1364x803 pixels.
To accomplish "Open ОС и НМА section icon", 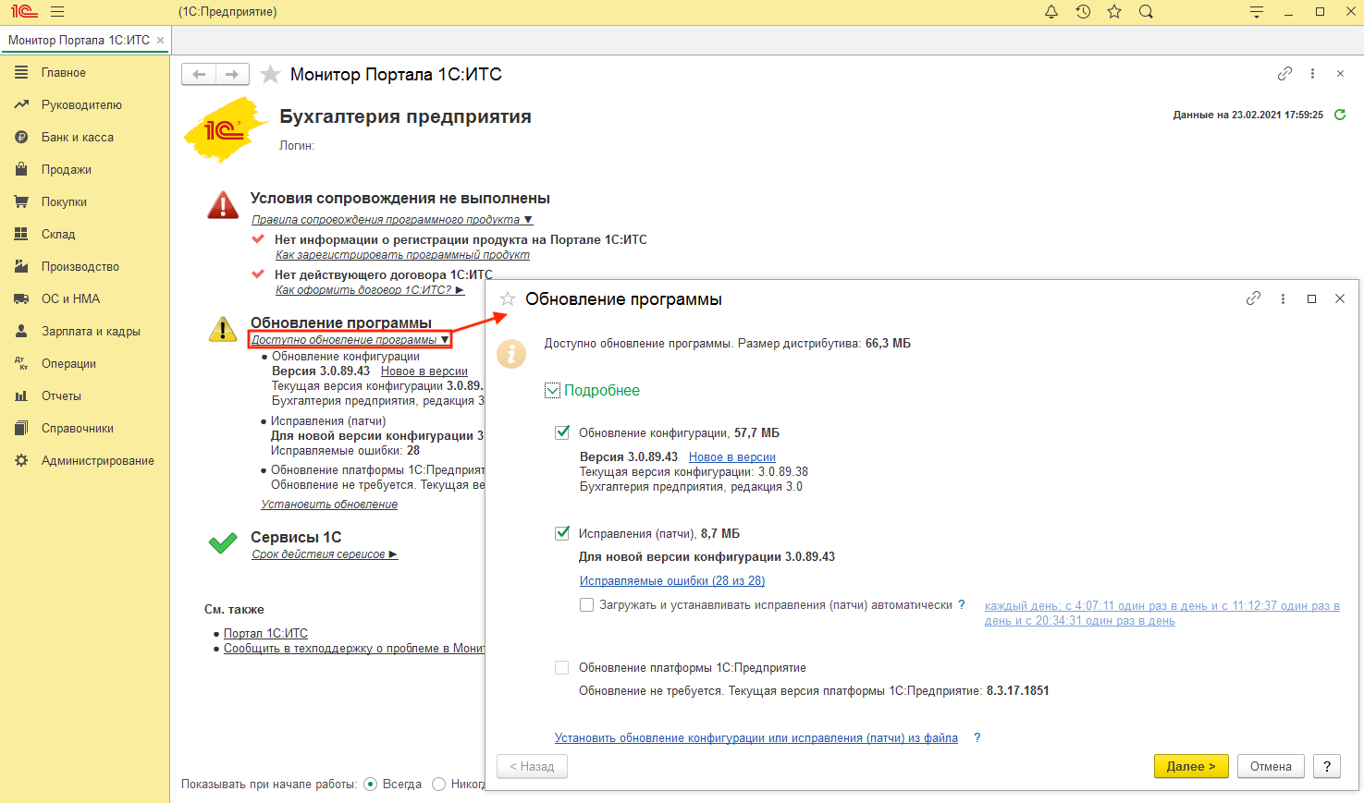I will click(x=21, y=298).
